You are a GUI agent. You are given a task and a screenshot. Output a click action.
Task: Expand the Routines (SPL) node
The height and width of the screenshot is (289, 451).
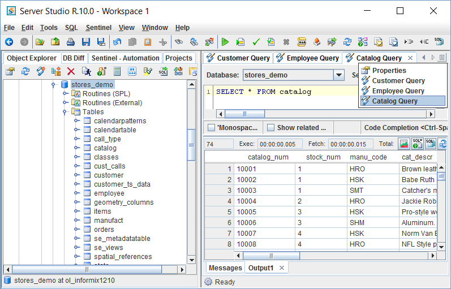(x=66, y=94)
